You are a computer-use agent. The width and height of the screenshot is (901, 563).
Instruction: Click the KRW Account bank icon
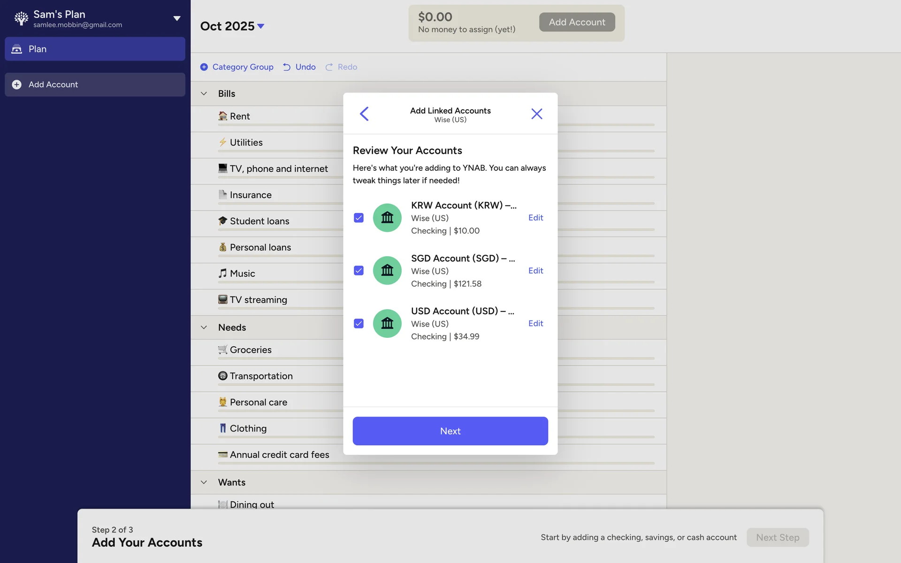click(x=387, y=218)
